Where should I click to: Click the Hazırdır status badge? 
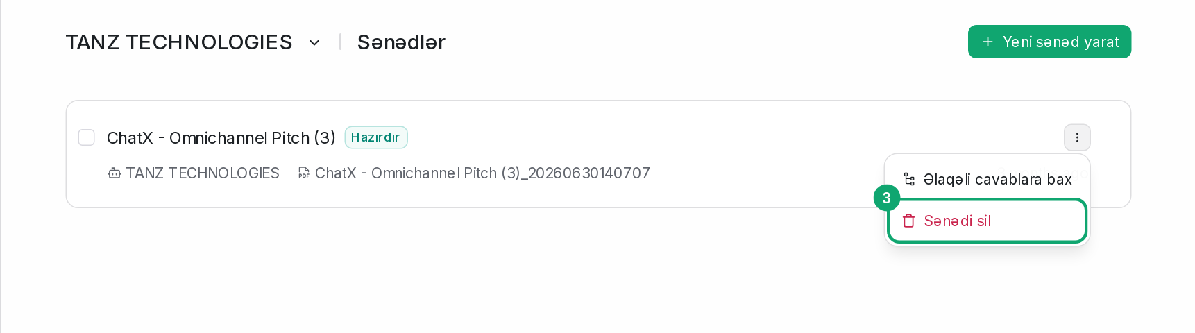(x=375, y=137)
